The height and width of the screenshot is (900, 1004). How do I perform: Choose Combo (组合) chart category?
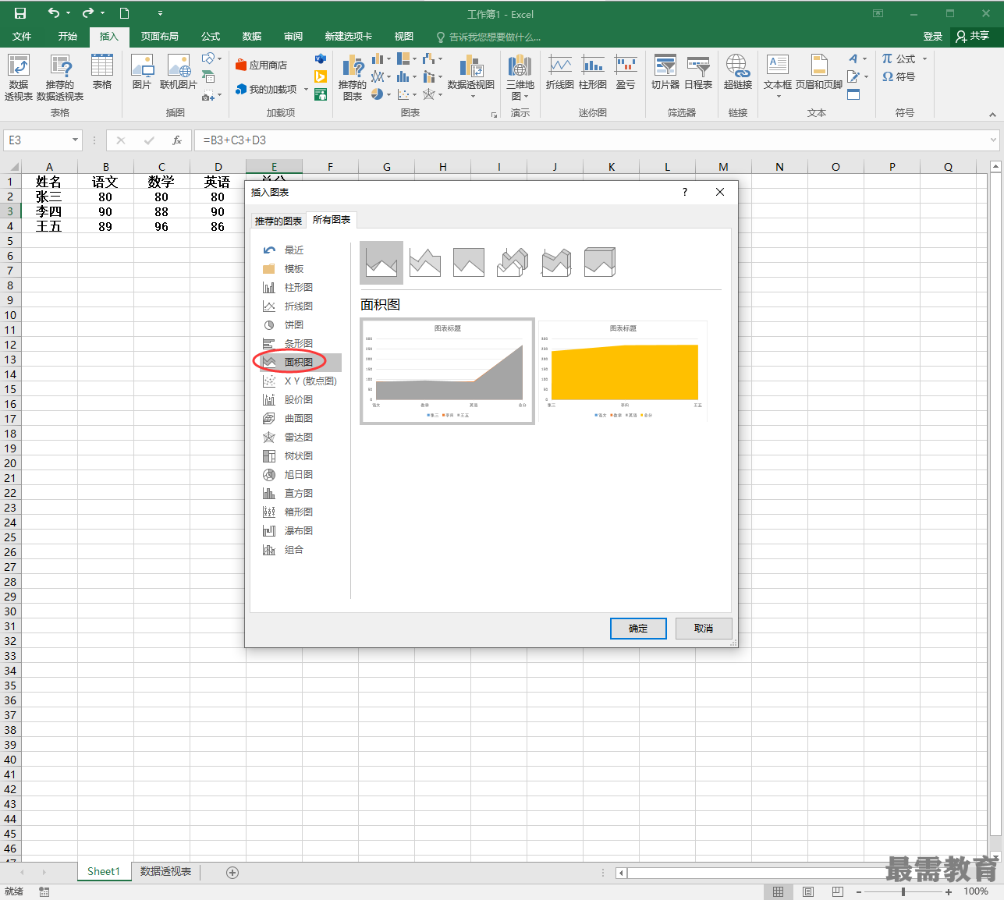(x=294, y=549)
